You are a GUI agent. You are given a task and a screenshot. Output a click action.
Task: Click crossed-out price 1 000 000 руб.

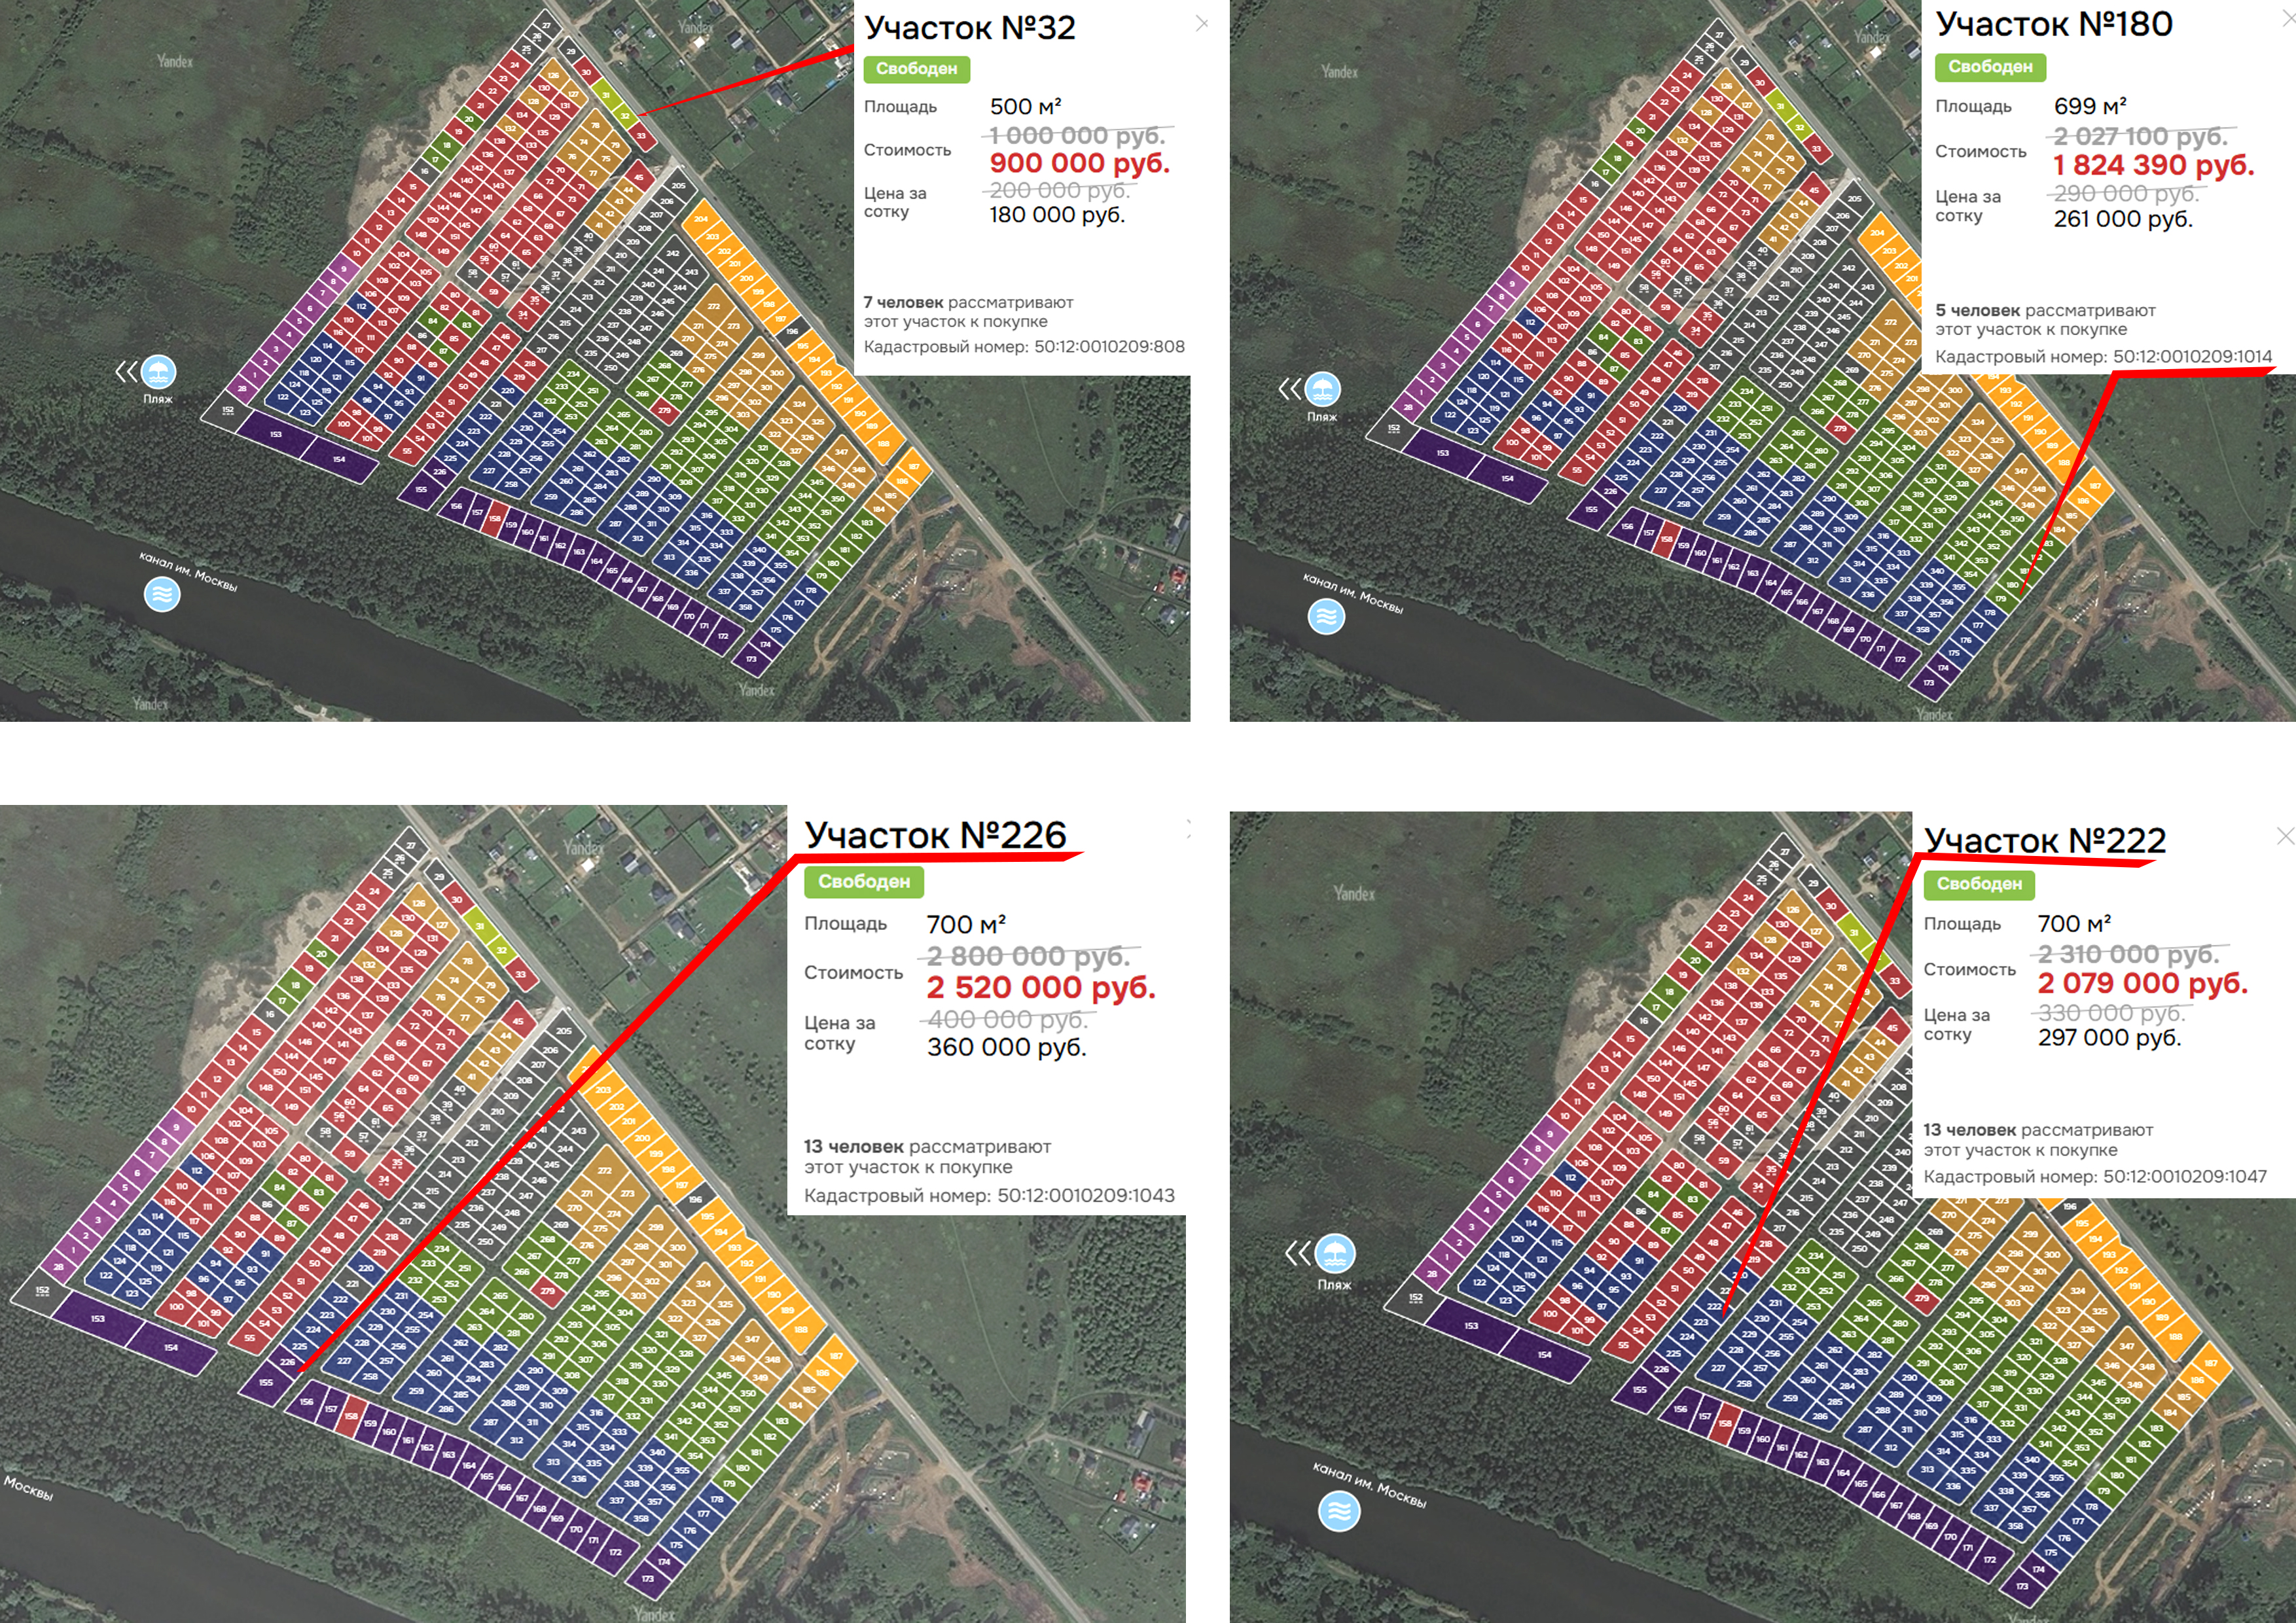[1077, 135]
